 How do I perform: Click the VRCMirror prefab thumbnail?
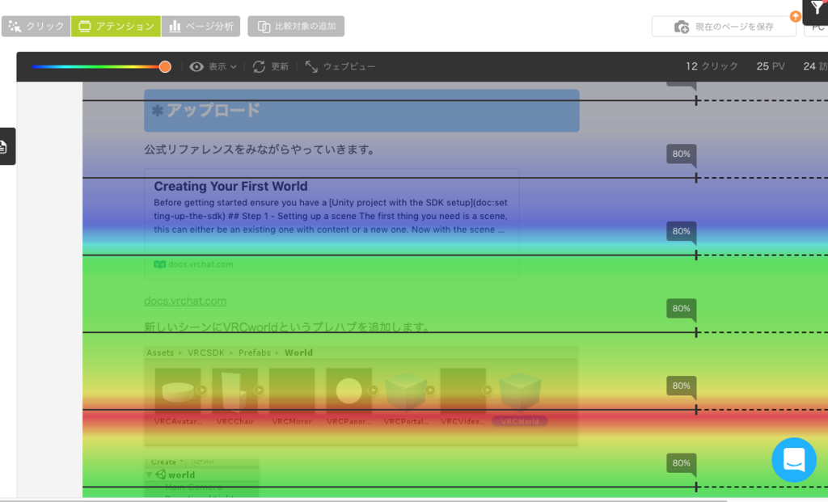tap(291, 391)
